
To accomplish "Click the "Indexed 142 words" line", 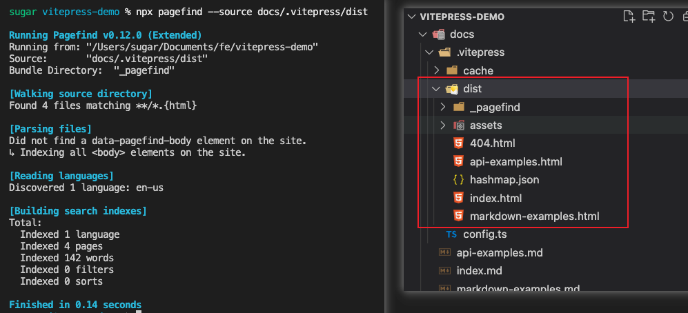I will (x=67, y=258).
